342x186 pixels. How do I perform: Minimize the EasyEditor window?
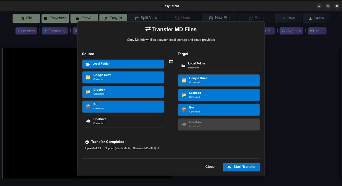pyautogui.click(x=319, y=6)
